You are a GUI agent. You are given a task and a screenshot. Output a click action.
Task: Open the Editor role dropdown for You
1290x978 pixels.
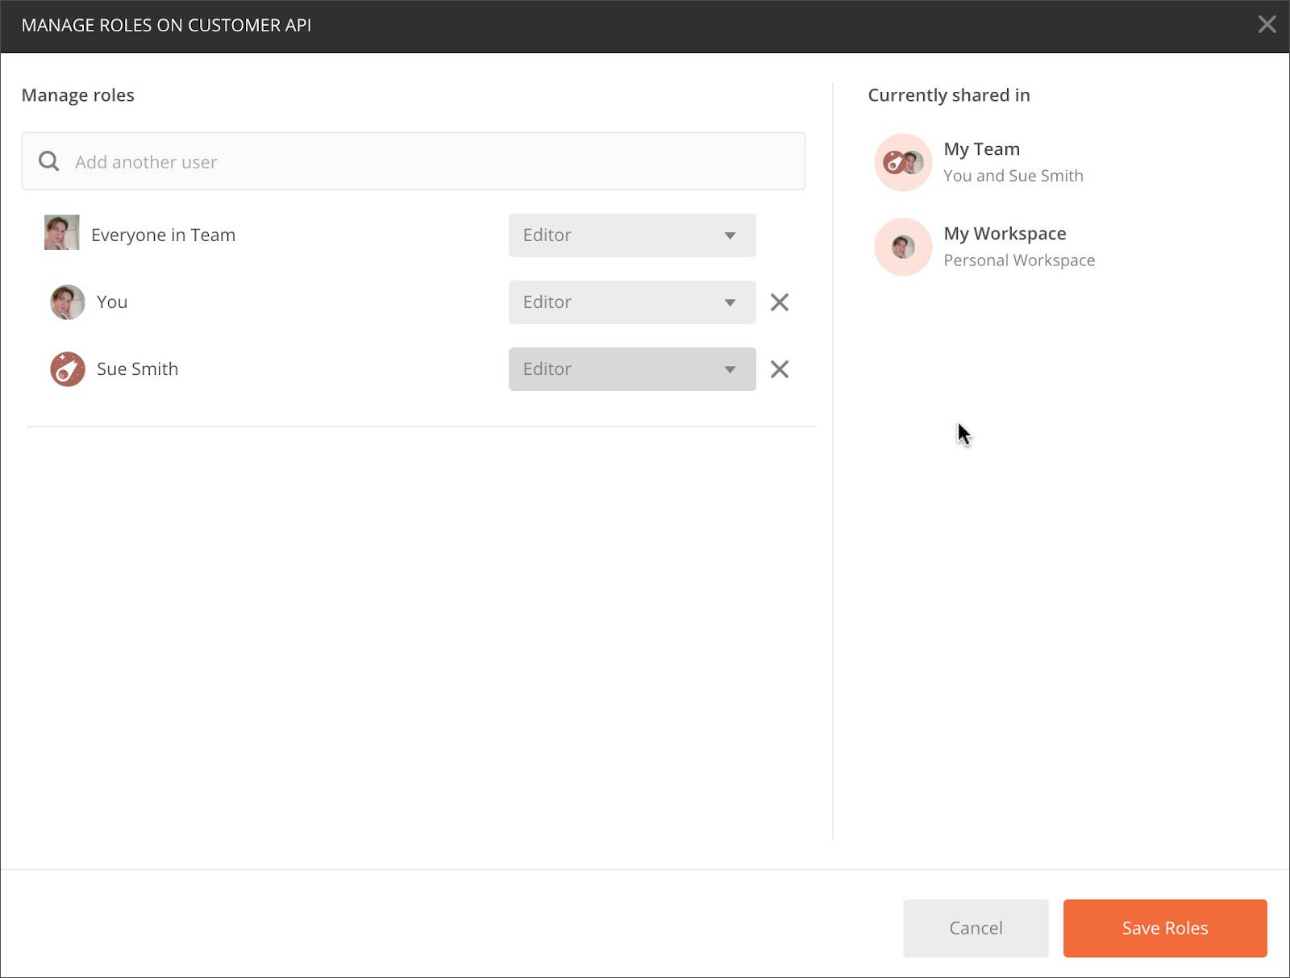click(632, 302)
